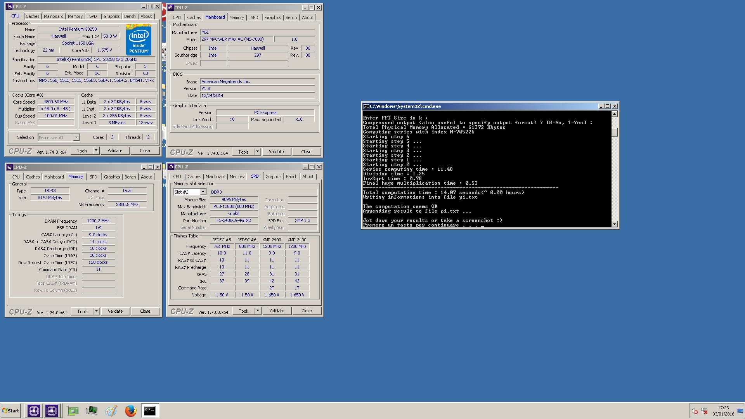Click the NB Frequency value 3800.5 MHz
Viewport: 745px width, 419px height.
(127, 204)
